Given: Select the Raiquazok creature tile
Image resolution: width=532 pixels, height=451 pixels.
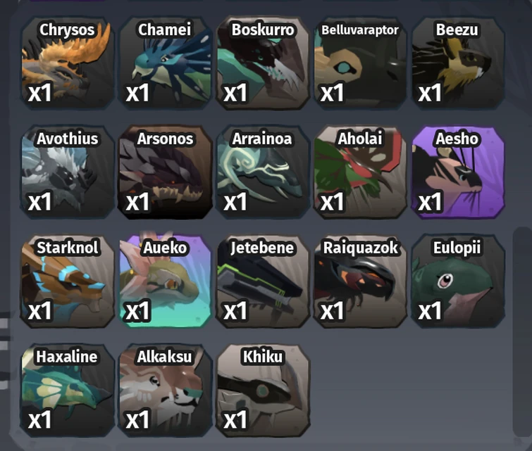Looking at the screenshot, I should [x=360, y=281].
